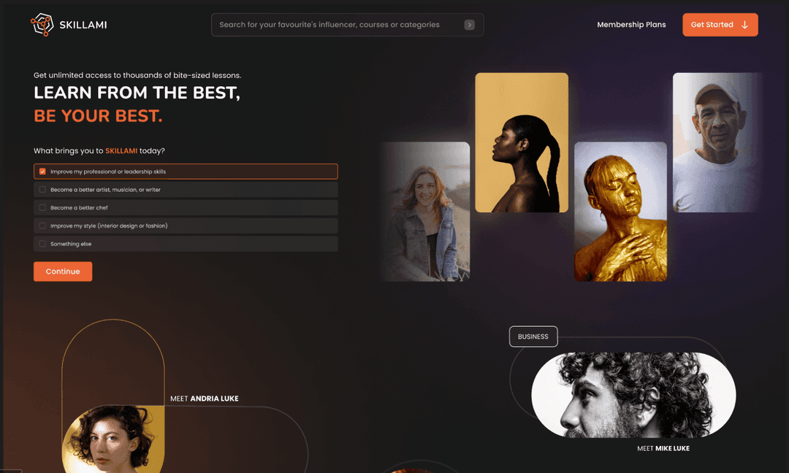
Task: Check 'Become a better artist, musician, or writer'
Action: point(42,190)
